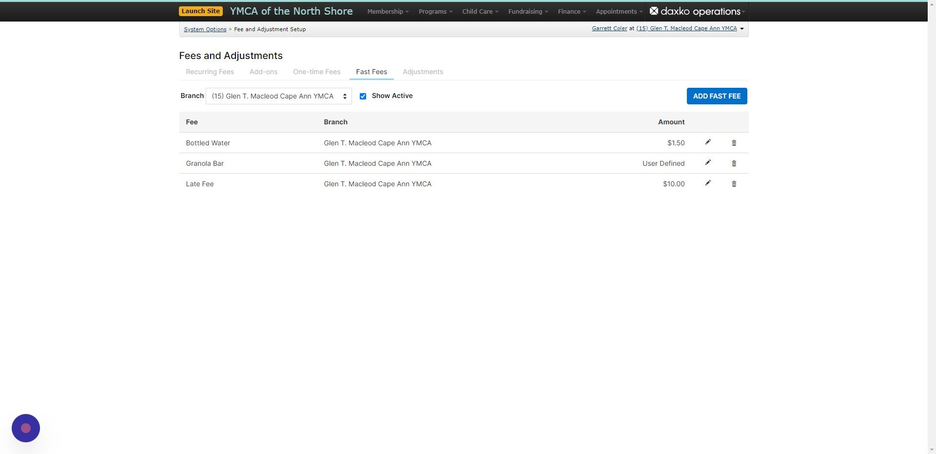Click the $10.00 amount value
The height and width of the screenshot is (454, 936).
tap(674, 184)
